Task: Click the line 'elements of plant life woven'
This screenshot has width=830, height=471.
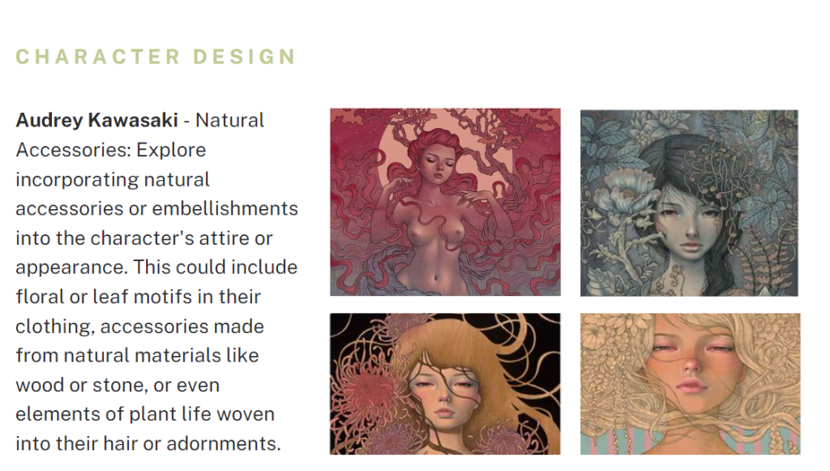Action: (145, 413)
